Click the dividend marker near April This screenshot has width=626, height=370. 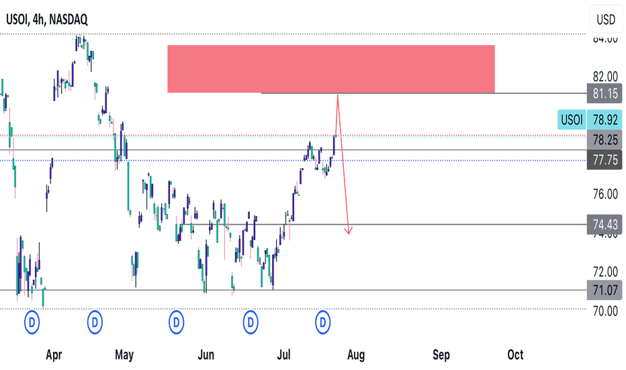32,322
